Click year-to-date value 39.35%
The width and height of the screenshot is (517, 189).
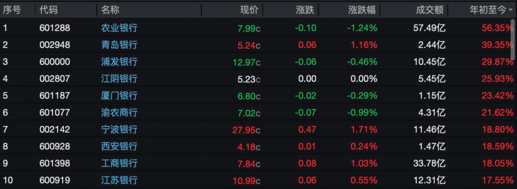coord(497,45)
